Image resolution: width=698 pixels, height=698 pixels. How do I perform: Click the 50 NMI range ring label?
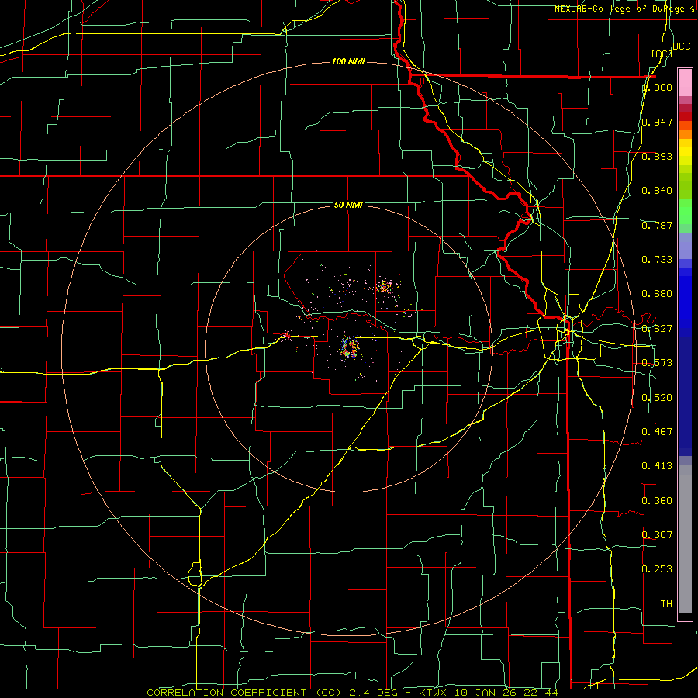tap(348, 205)
